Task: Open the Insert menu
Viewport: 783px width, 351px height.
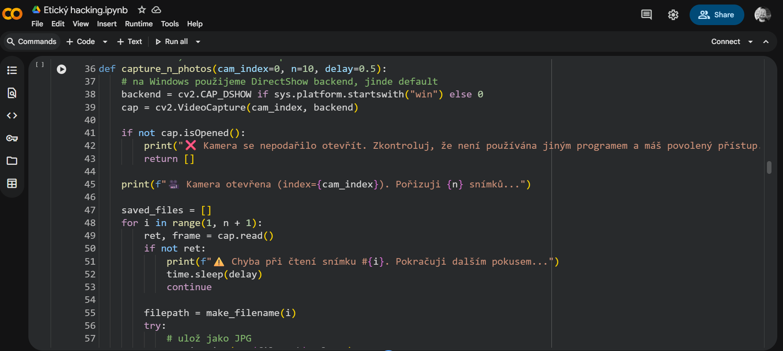Action: (107, 24)
